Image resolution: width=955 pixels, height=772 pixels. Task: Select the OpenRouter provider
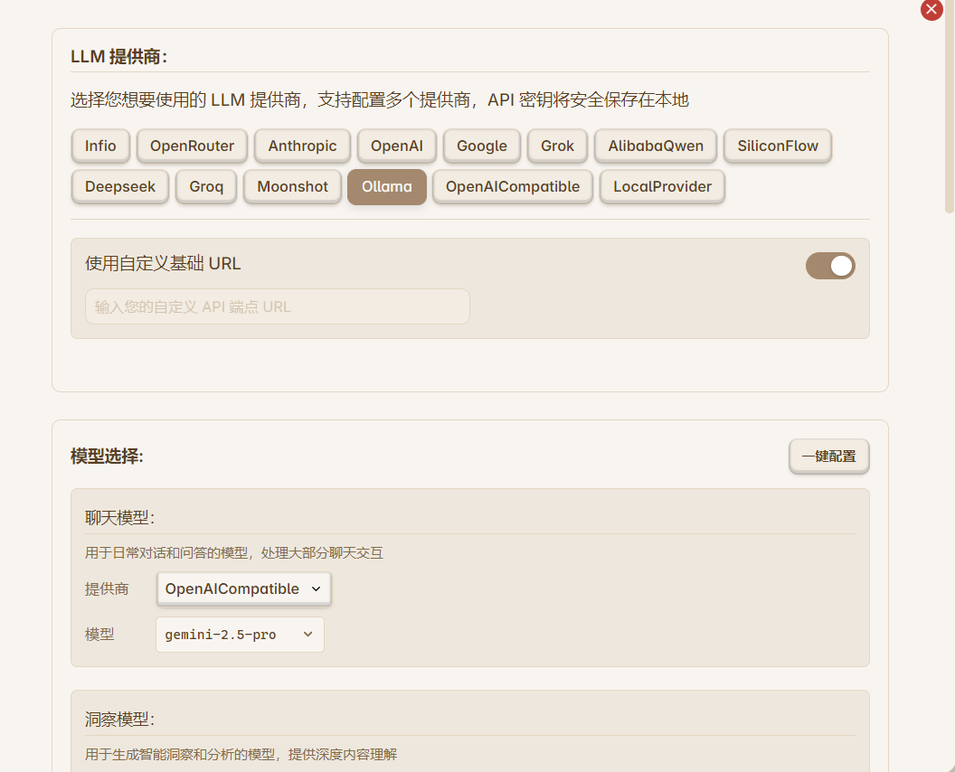pyautogui.click(x=192, y=146)
